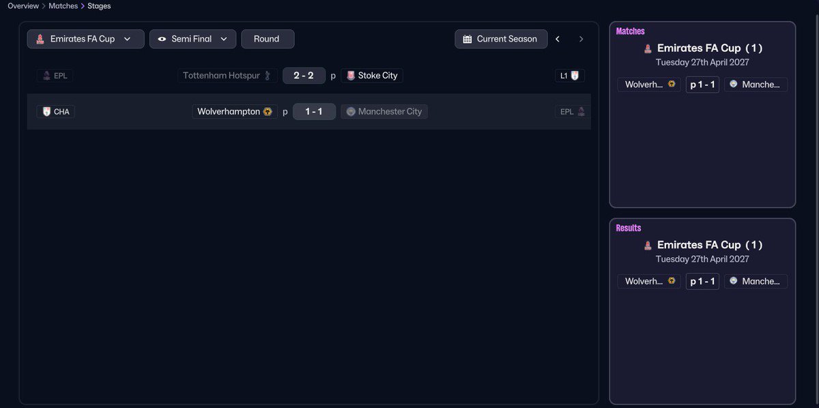The width and height of the screenshot is (819, 408).
Task: Click the trophy icon in the Matches panel
Action: pos(648,49)
